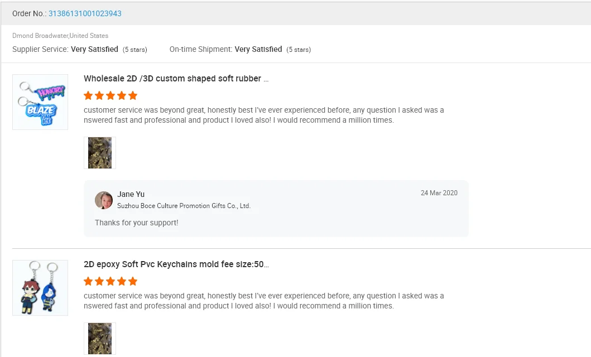Click third star of Wholesale 2D/3D rating
The height and width of the screenshot is (357, 591).
click(x=110, y=95)
